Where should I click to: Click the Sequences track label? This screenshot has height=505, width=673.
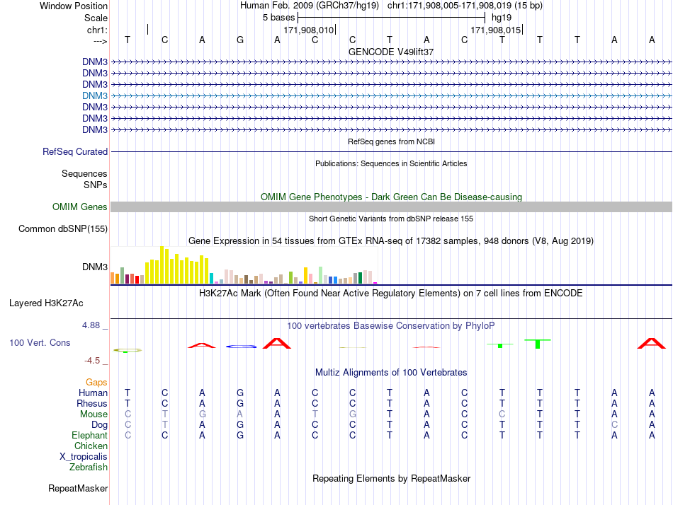pyautogui.click(x=84, y=173)
